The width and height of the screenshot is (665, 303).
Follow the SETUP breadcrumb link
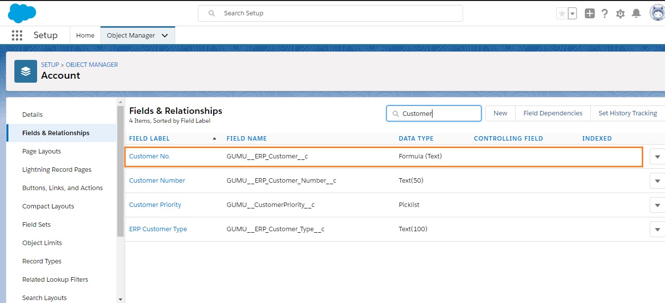coord(50,65)
